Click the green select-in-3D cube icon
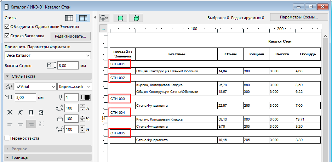 pos(136,18)
